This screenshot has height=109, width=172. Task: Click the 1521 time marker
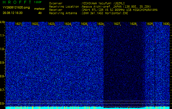coord(18,24)
